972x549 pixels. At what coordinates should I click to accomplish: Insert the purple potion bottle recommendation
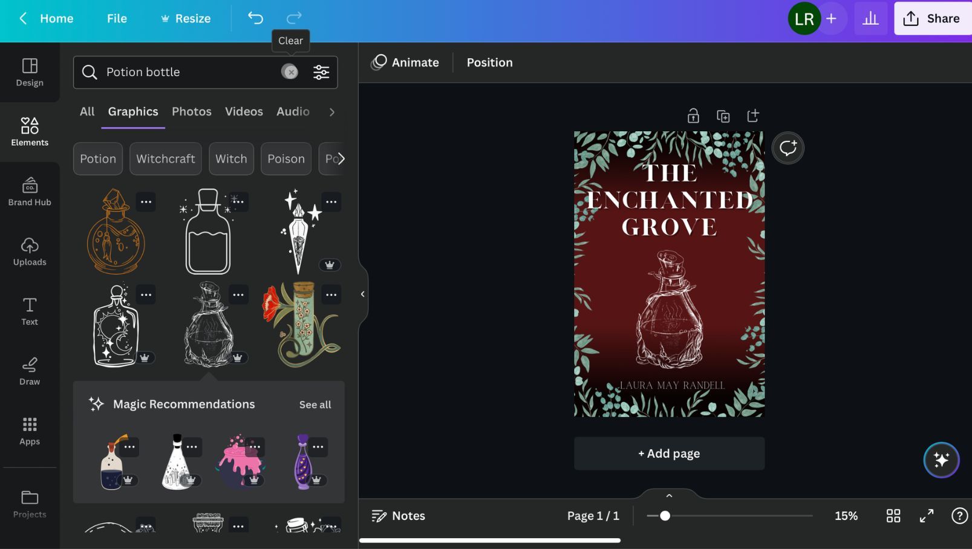[302, 462]
